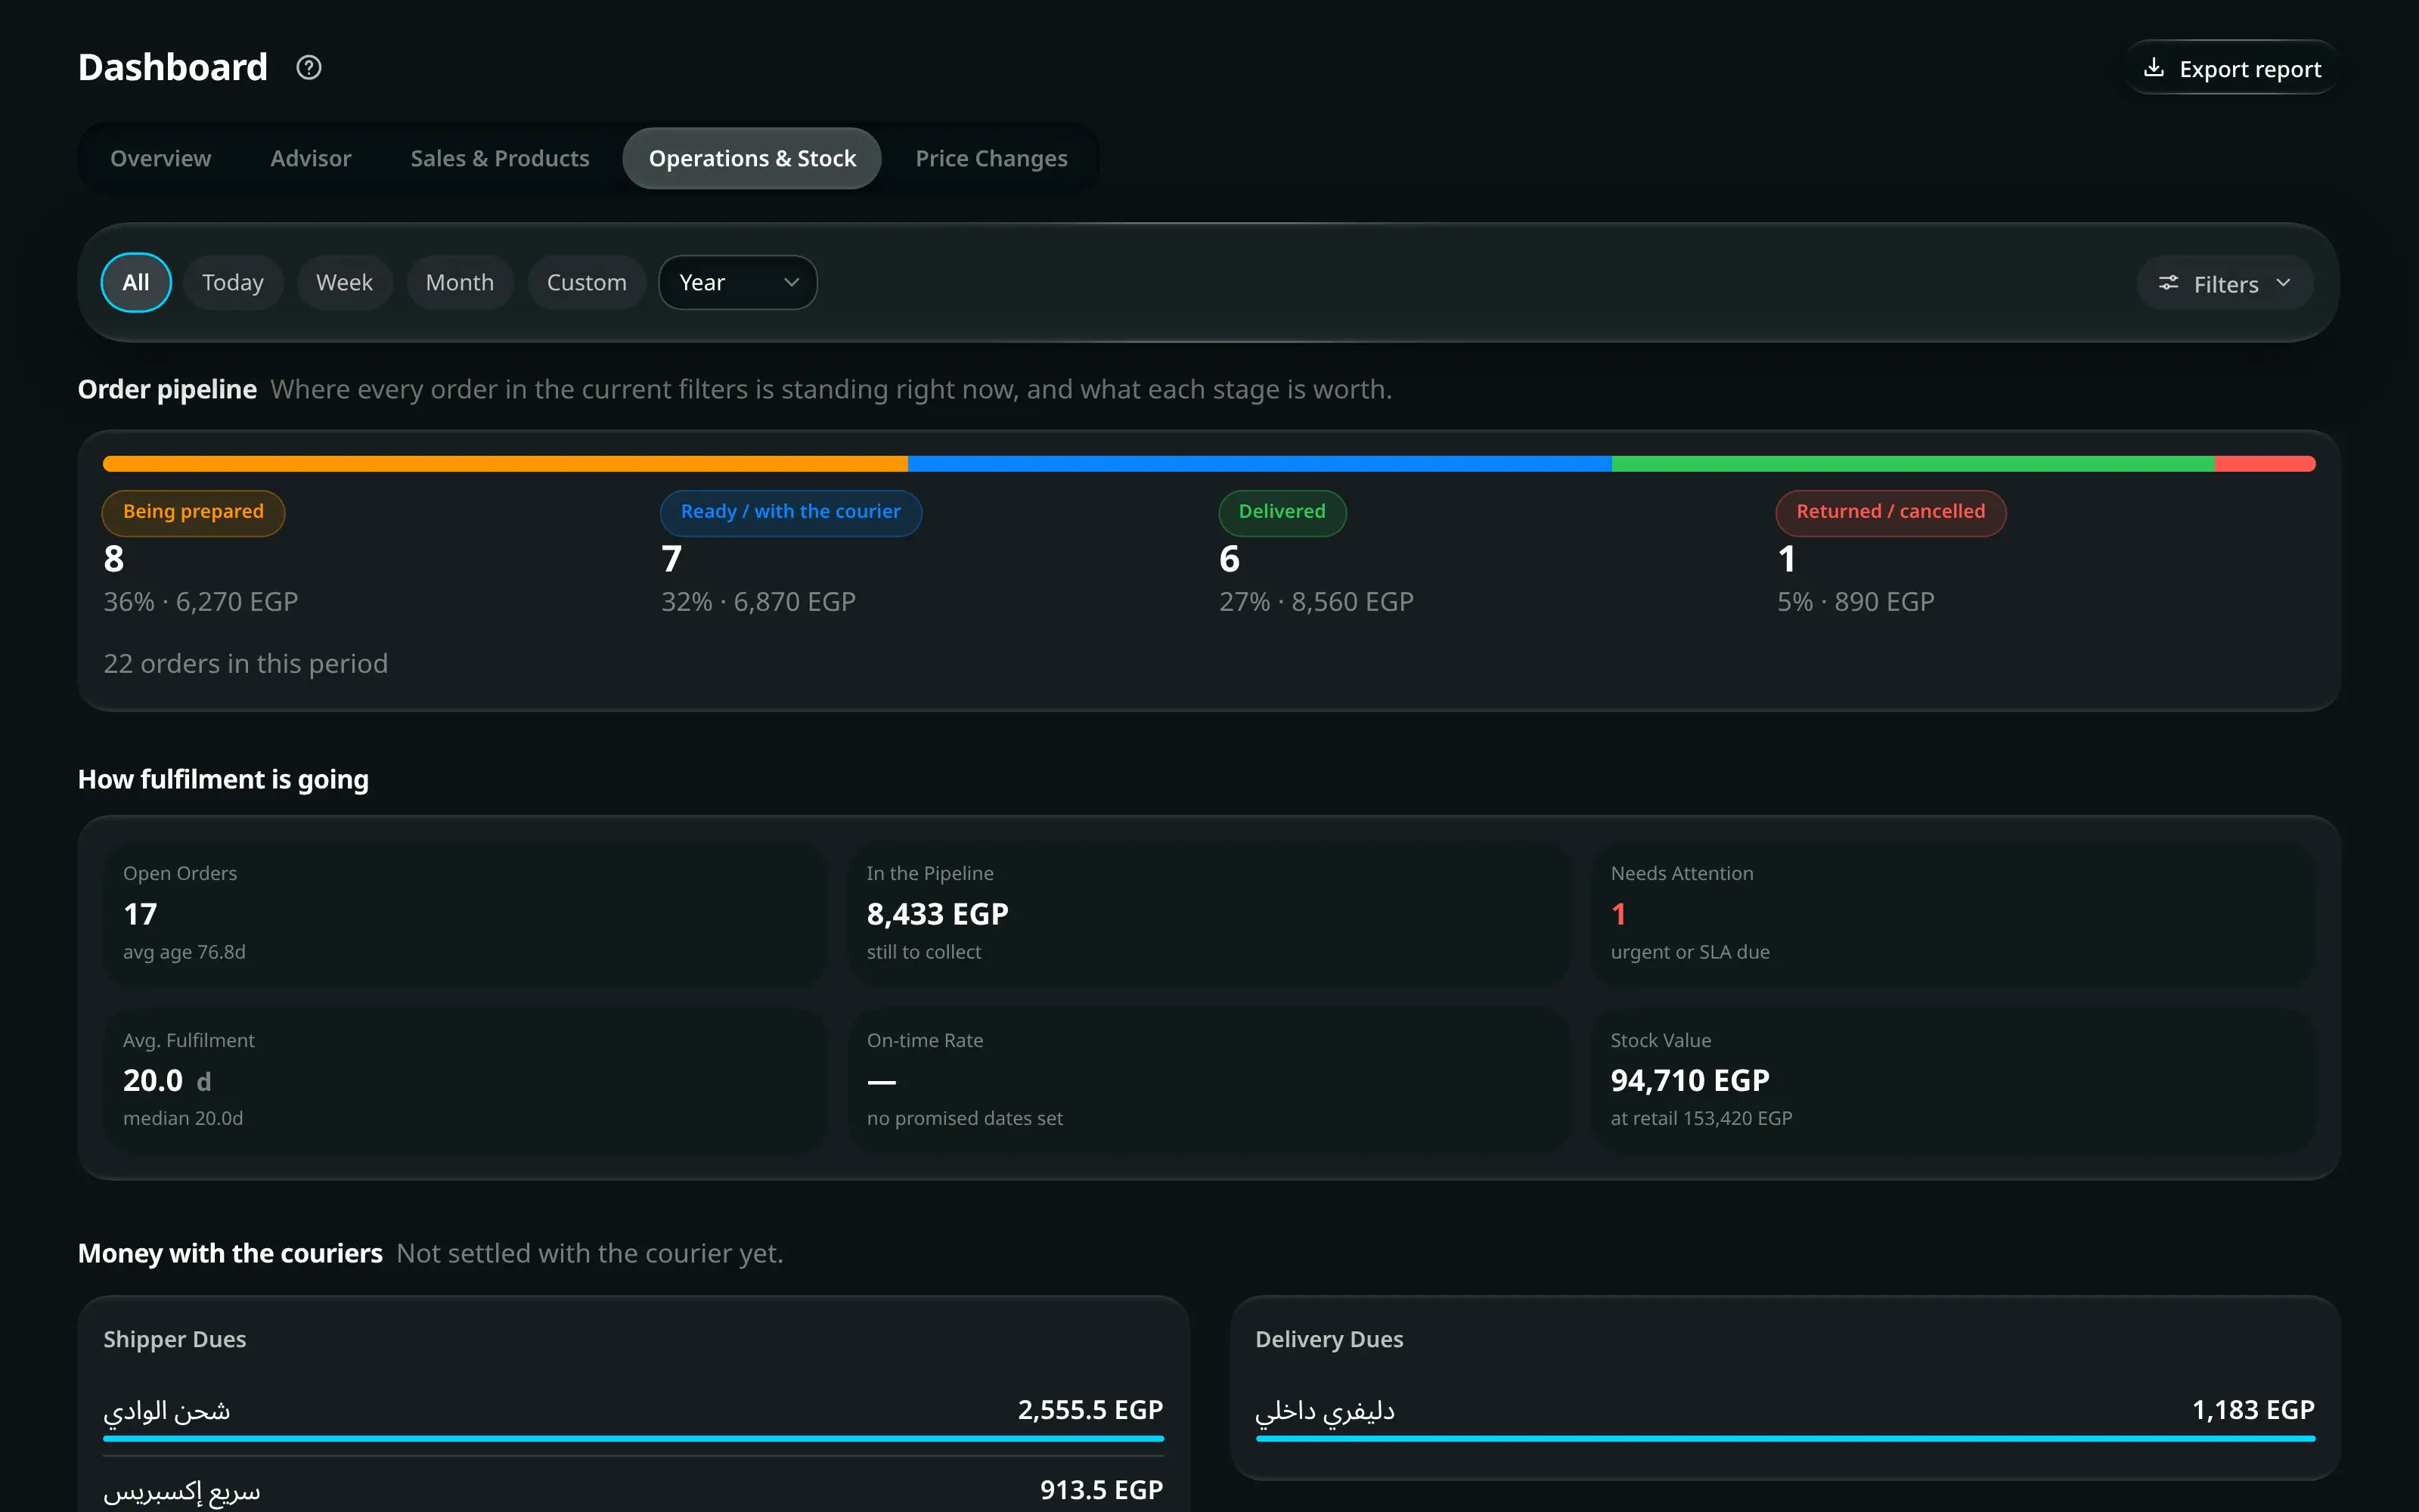Viewport: 2419px width, 1512px height.
Task: Click the 1,183 EGP delivery due amount
Action: click(2253, 1410)
